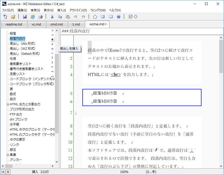This screenshot has width=224, height=175.
Task: Open the ヘルプ(H) menu
Action: tap(115, 10)
